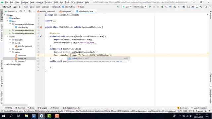This screenshot has width=212, height=119.
Task: Click the override gutter icon on line 13
Action: point(41,36)
